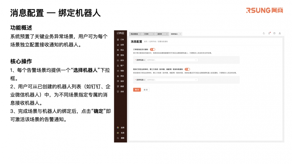Open notifications bell with red dot

(269, 33)
